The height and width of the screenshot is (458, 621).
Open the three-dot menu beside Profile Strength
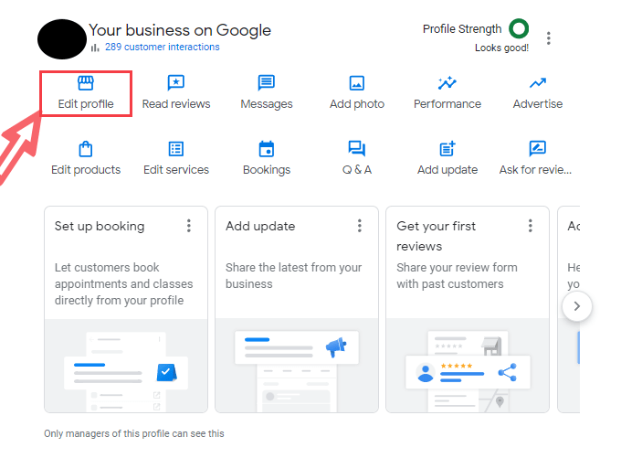(549, 38)
